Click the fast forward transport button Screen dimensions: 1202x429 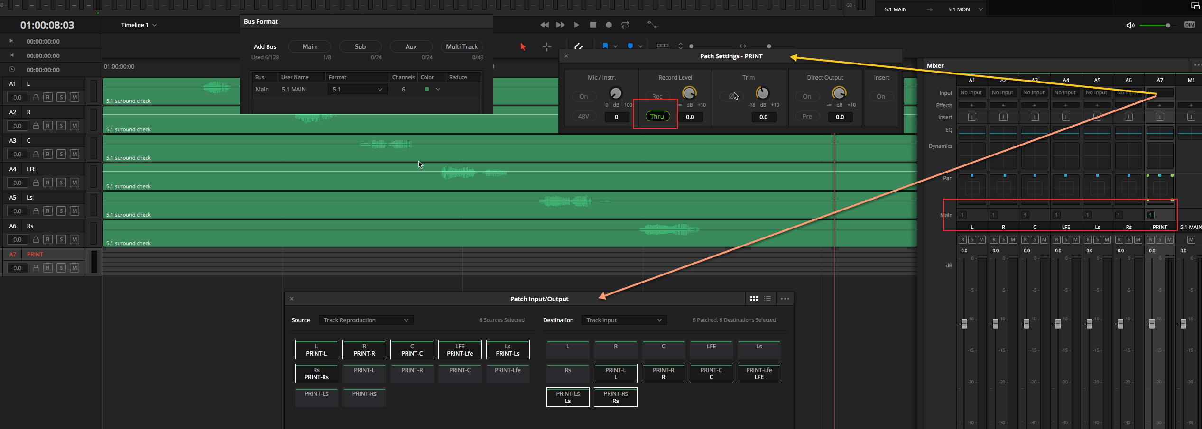[x=560, y=25]
